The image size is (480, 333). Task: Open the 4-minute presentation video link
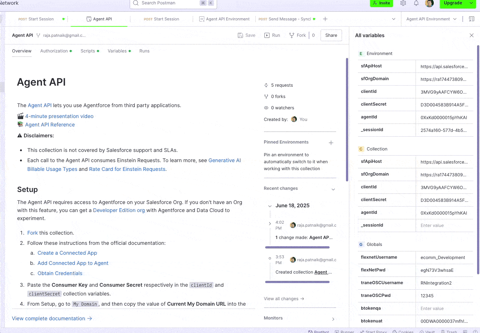59,116
